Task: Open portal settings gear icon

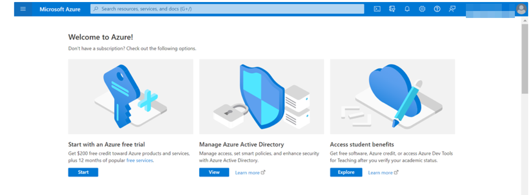Action: [422, 9]
